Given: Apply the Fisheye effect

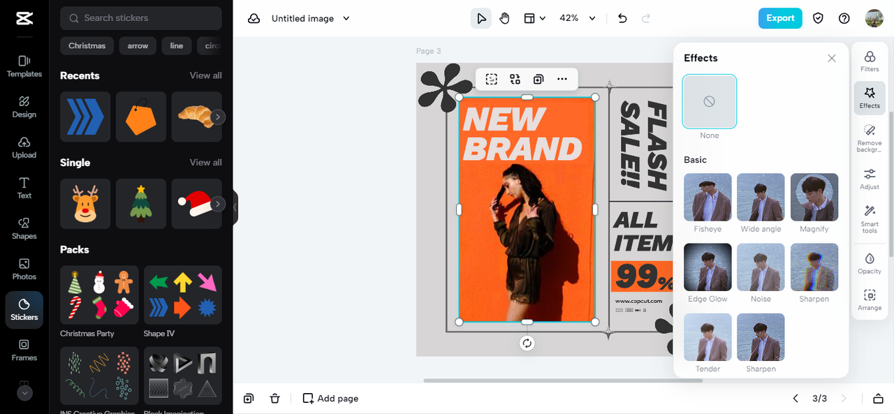Looking at the screenshot, I should tap(708, 198).
